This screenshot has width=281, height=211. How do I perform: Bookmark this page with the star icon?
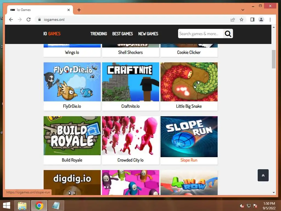pyautogui.click(x=241, y=20)
